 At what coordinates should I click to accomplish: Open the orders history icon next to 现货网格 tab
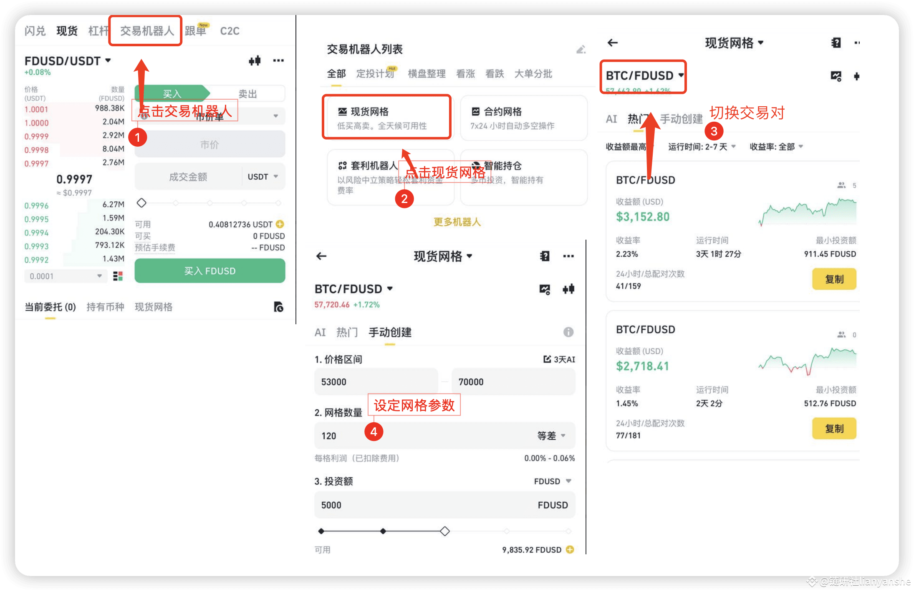(278, 307)
